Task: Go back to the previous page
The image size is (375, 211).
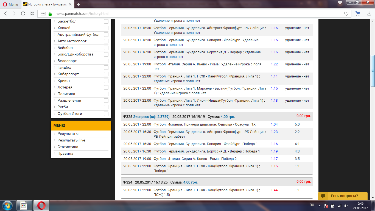Action: pos(6,14)
